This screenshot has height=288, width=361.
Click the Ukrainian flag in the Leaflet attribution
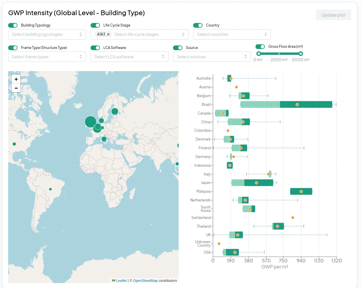pos(114,281)
